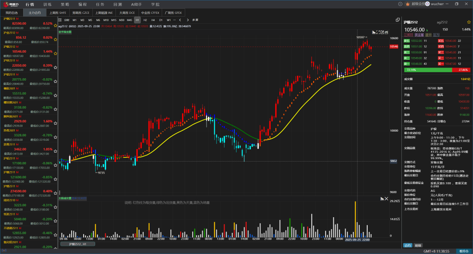
Task: Open the 训练 menu
Action: coord(48,4)
